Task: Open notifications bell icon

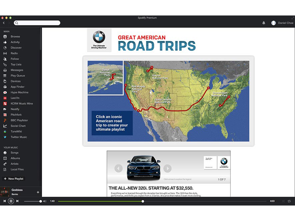Action: tap(264, 23)
